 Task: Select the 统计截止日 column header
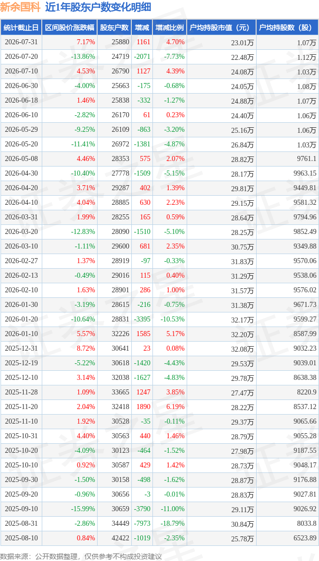coord(21,28)
